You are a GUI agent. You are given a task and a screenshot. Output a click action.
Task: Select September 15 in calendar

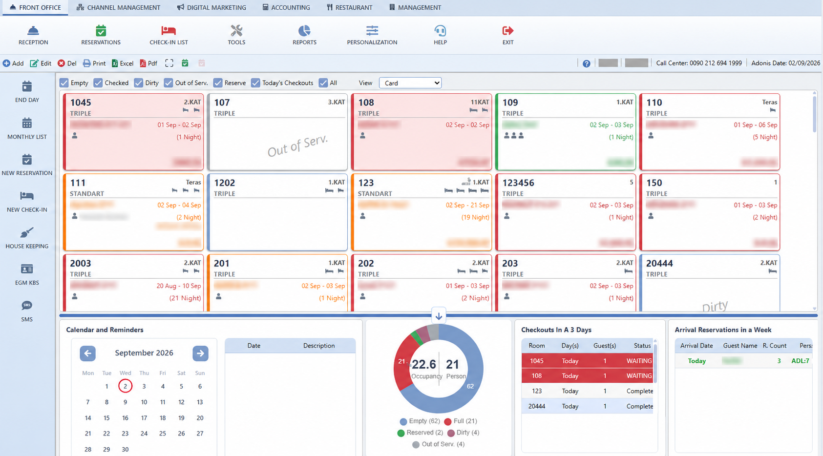tap(106, 418)
